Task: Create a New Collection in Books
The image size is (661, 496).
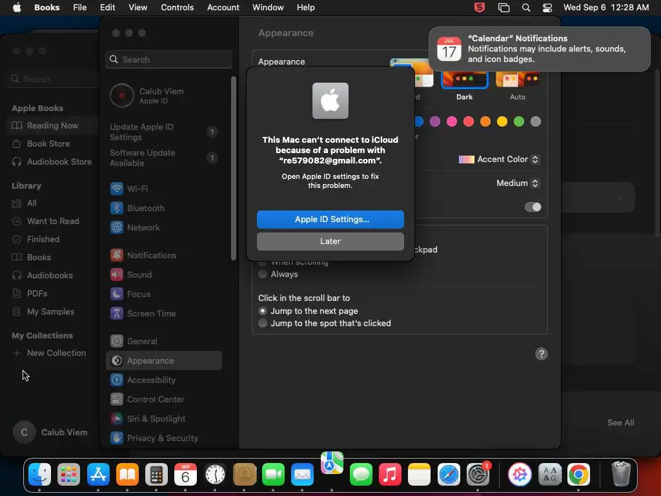Action: pyautogui.click(x=50, y=353)
